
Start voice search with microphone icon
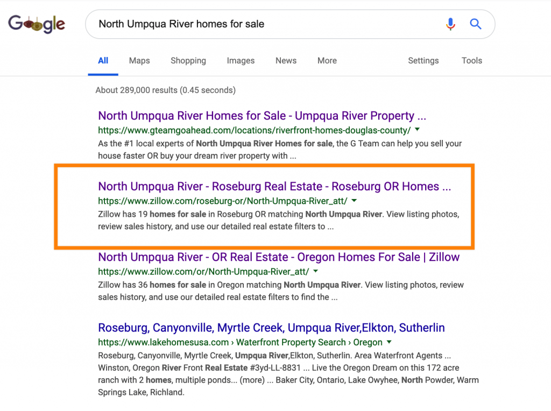pos(450,24)
